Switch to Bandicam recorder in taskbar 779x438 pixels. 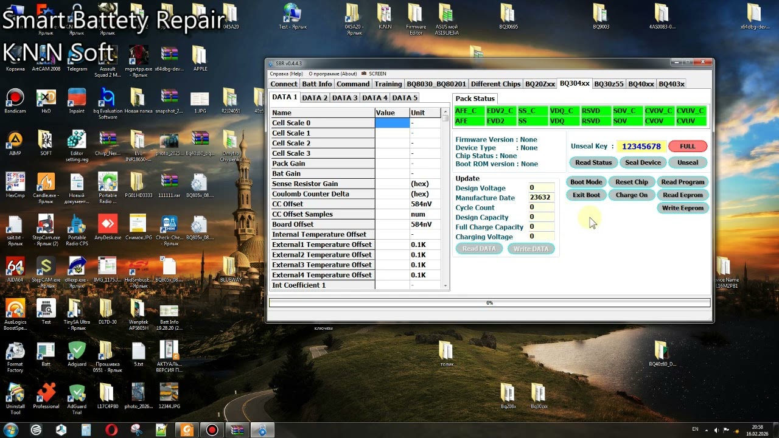click(212, 430)
